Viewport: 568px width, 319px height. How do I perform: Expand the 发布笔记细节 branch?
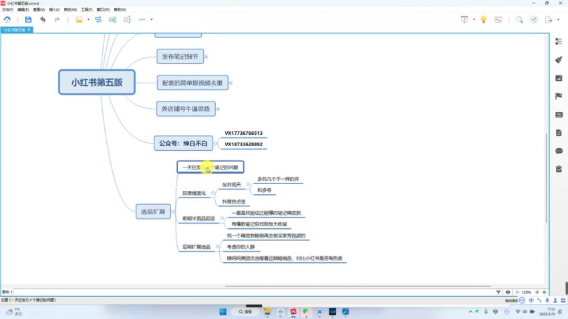tap(206, 57)
